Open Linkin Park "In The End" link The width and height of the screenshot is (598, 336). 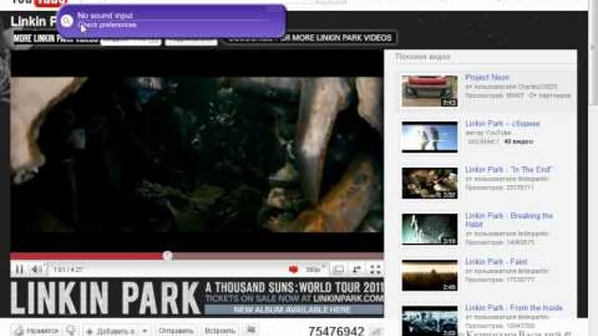pyautogui.click(x=509, y=169)
